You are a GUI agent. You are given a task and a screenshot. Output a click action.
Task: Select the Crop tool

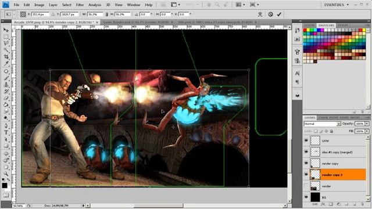point(6,57)
